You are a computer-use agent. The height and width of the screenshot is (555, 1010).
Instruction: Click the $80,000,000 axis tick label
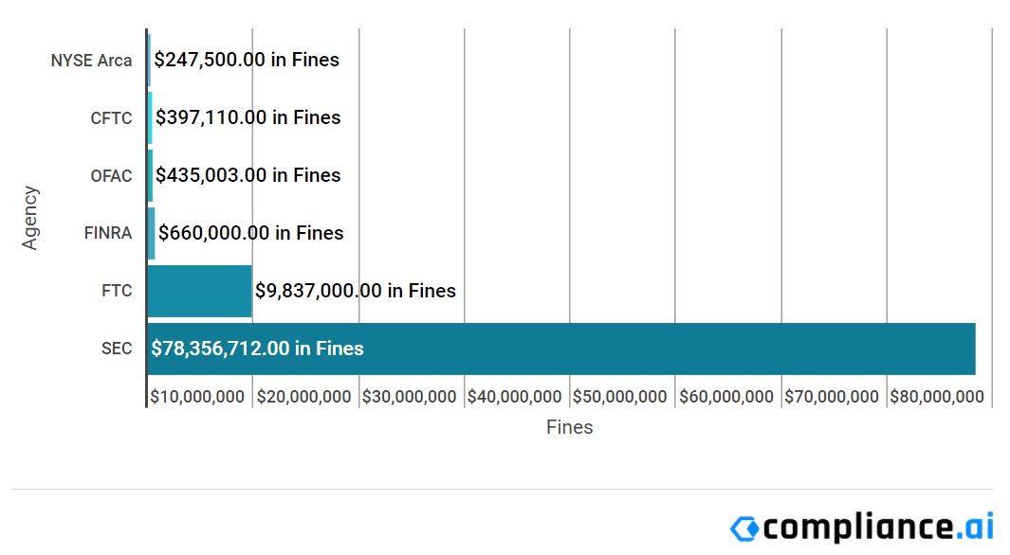click(x=937, y=397)
